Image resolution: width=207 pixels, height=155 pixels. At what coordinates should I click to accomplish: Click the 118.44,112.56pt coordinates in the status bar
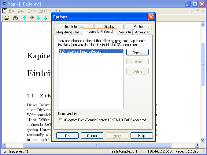(x=160, y=151)
